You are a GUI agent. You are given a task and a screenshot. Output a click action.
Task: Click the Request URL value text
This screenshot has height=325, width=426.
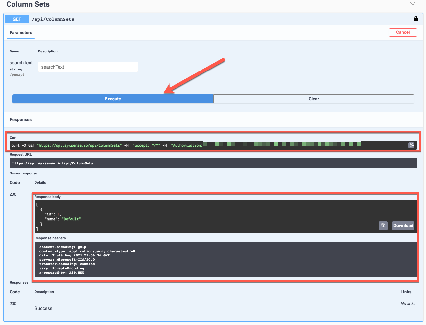[53, 163]
